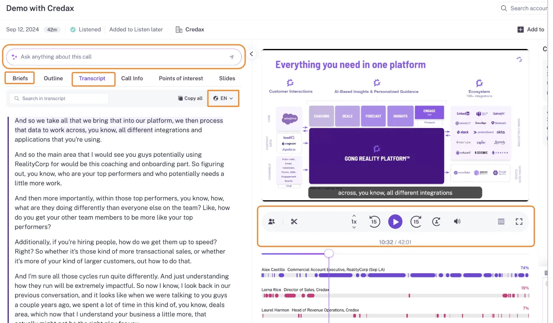Click the Sep 12, 2024 date

23,29
